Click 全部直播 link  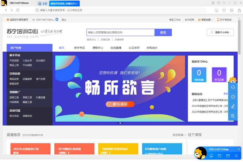click(179, 135)
